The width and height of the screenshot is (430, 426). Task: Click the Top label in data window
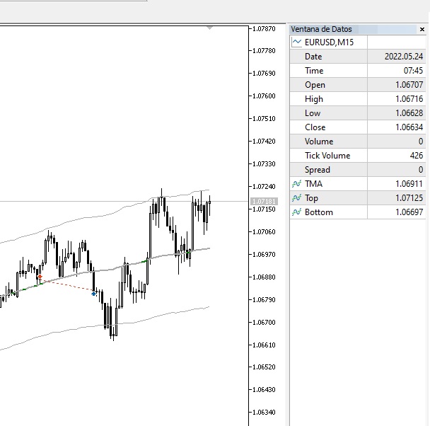pyautogui.click(x=311, y=198)
